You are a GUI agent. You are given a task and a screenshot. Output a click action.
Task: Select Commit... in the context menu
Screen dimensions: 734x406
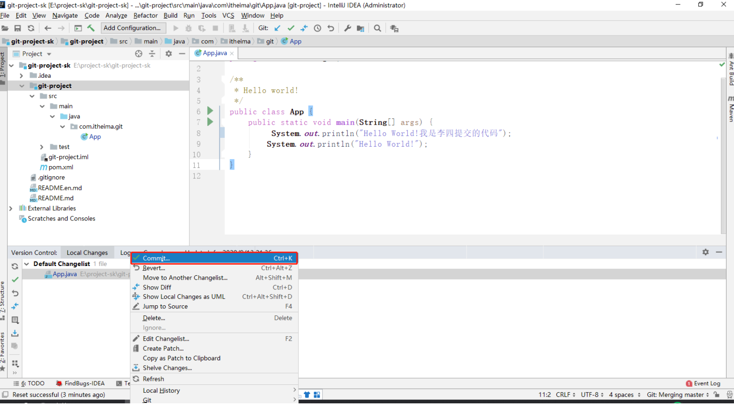click(156, 258)
